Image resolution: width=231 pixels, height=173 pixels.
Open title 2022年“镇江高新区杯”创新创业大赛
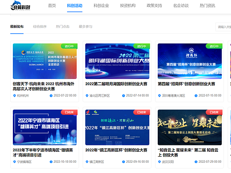coord(116,150)
